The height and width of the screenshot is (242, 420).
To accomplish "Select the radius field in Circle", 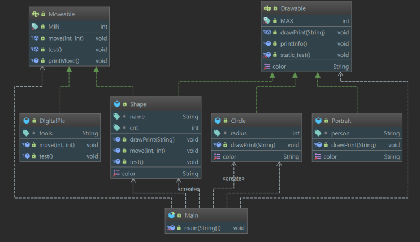I will tap(241, 134).
